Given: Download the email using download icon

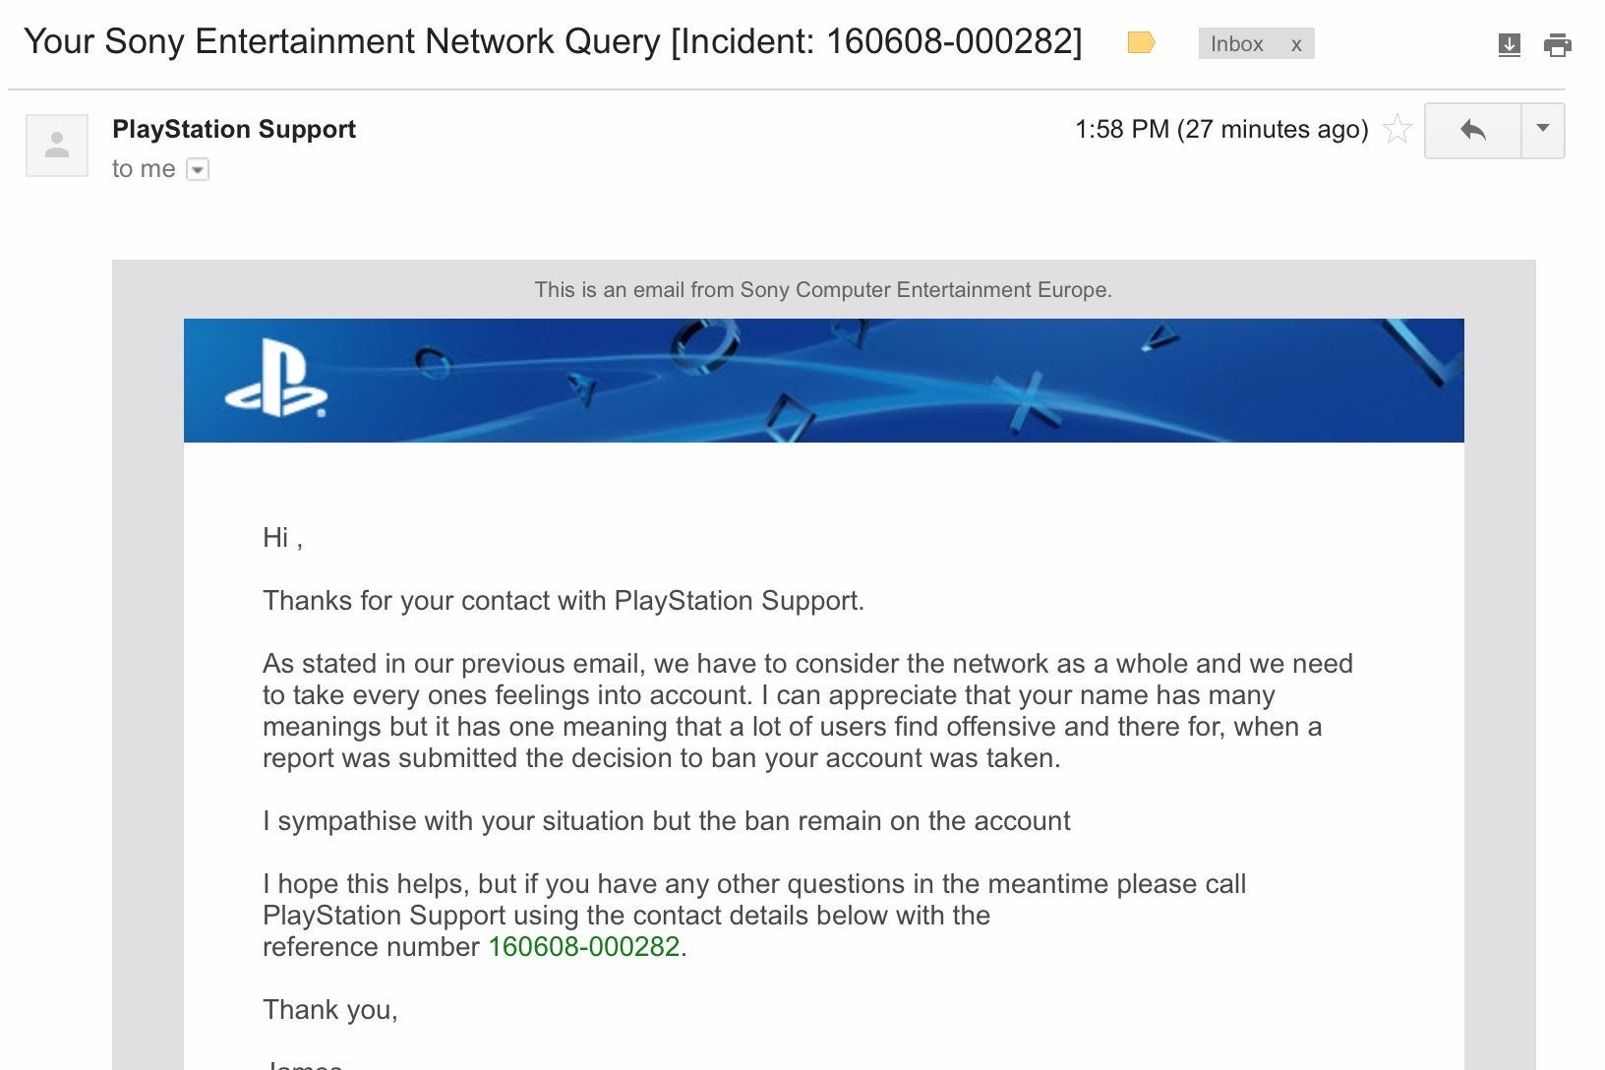Looking at the screenshot, I should tap(1509, 44).
